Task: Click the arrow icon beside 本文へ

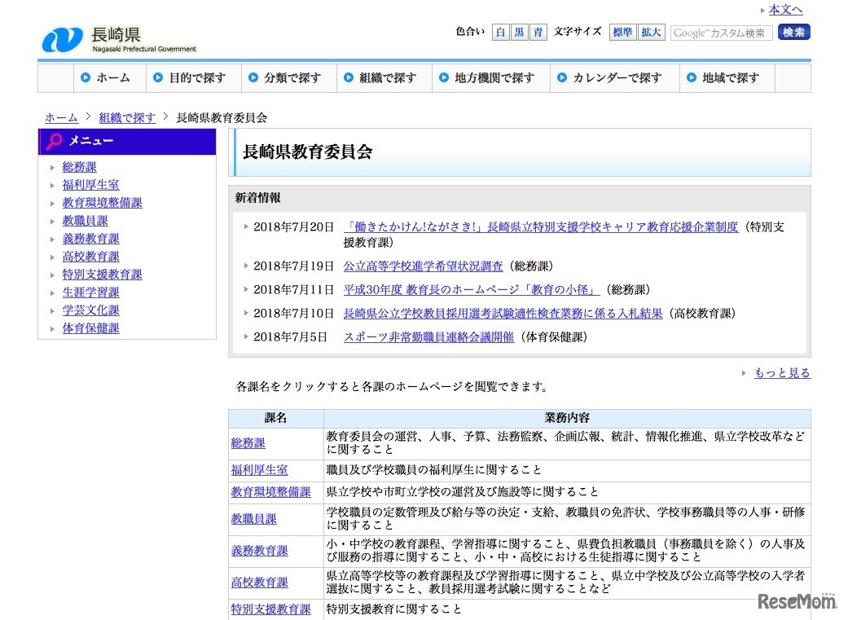Action: (762, 11)
